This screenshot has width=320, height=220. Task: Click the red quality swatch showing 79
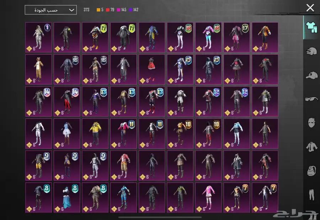point(108,10)
